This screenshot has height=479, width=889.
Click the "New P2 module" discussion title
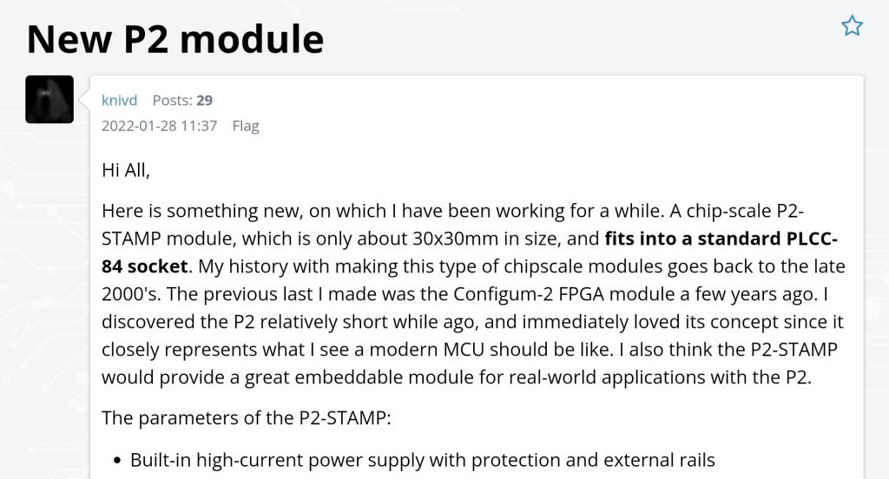pyautogui.click(x=175, y=38)
